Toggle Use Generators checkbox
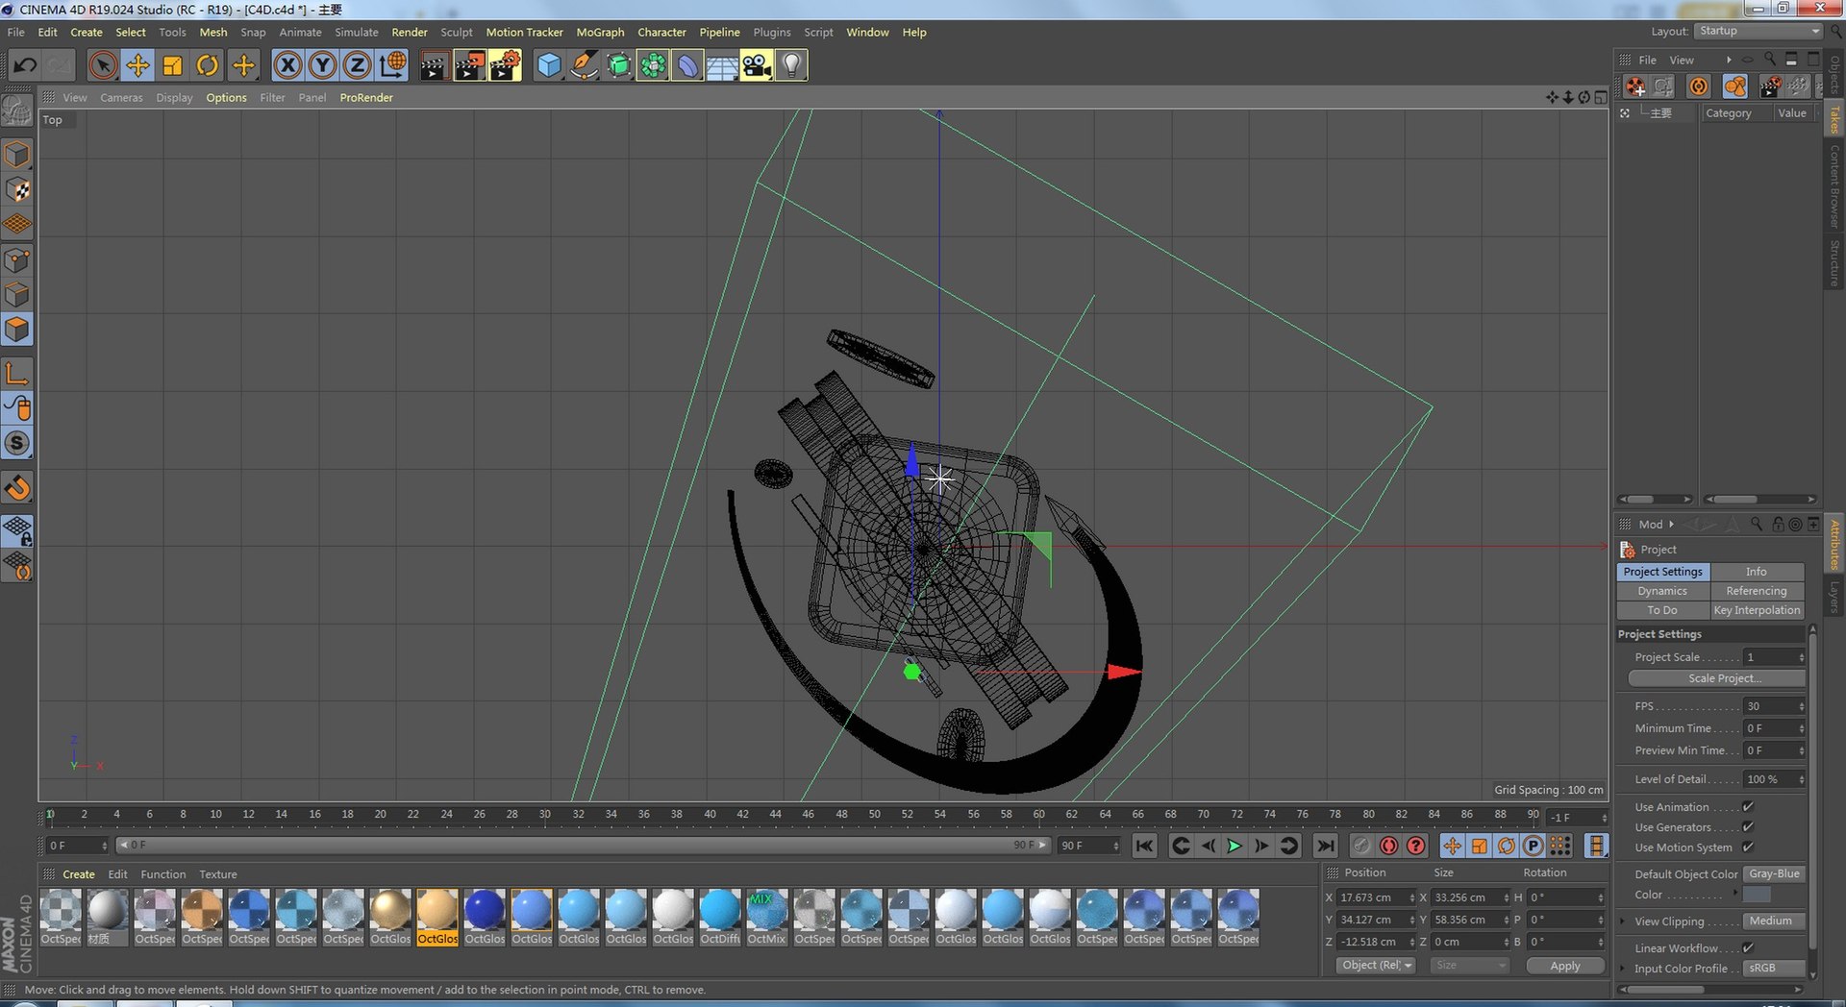1846x1007 pixels. pyautogui.click(x=1748, y=827)
